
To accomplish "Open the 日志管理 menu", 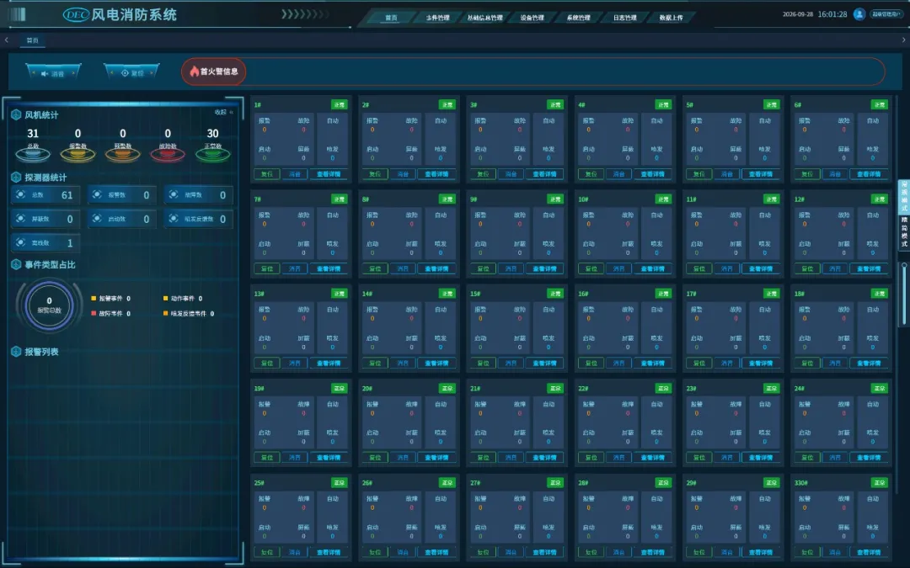I will (x=625, y=18).
